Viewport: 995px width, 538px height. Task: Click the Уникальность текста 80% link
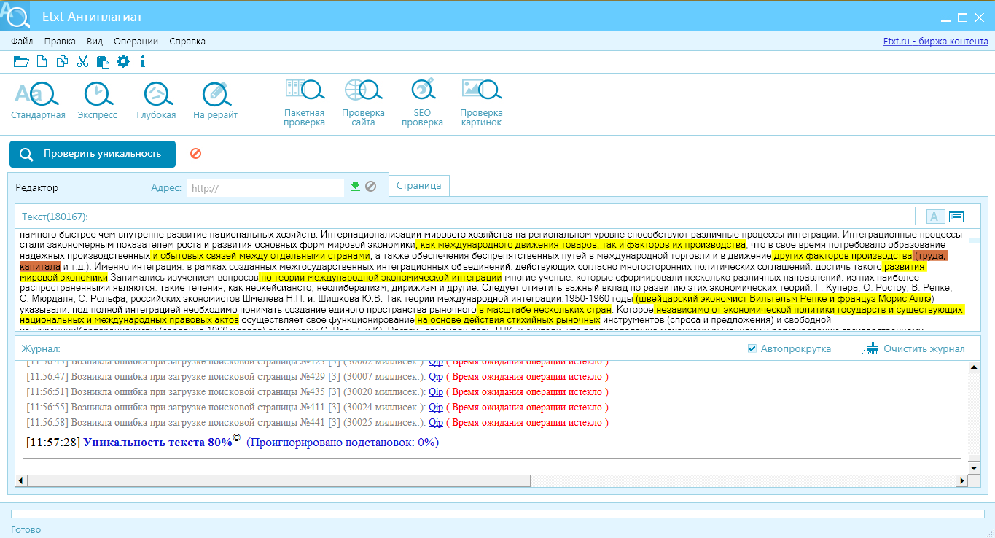pyautogui.click(x=157, y=443)
